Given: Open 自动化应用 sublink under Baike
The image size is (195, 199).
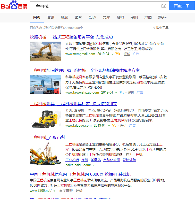Looking at the screenshot, I should coord(112,160).
